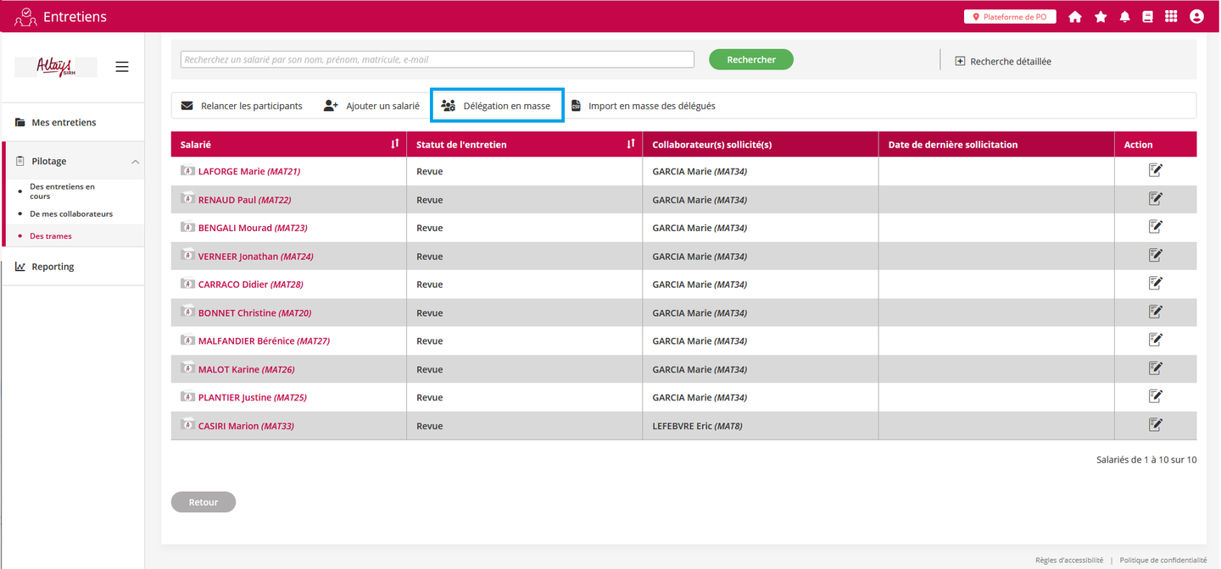Click the edit icon for LAFORGE Marie
The height and width of the screenshot is (569, 1221).
pyautogui.click(x=1155, y=171)
